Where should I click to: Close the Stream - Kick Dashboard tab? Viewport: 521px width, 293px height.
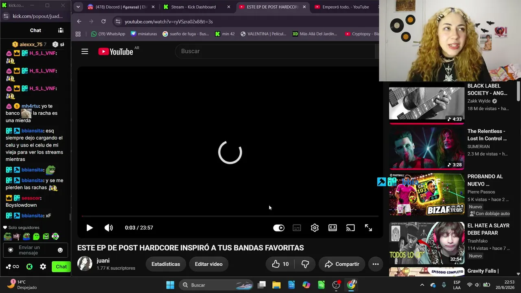pos(229,7)
